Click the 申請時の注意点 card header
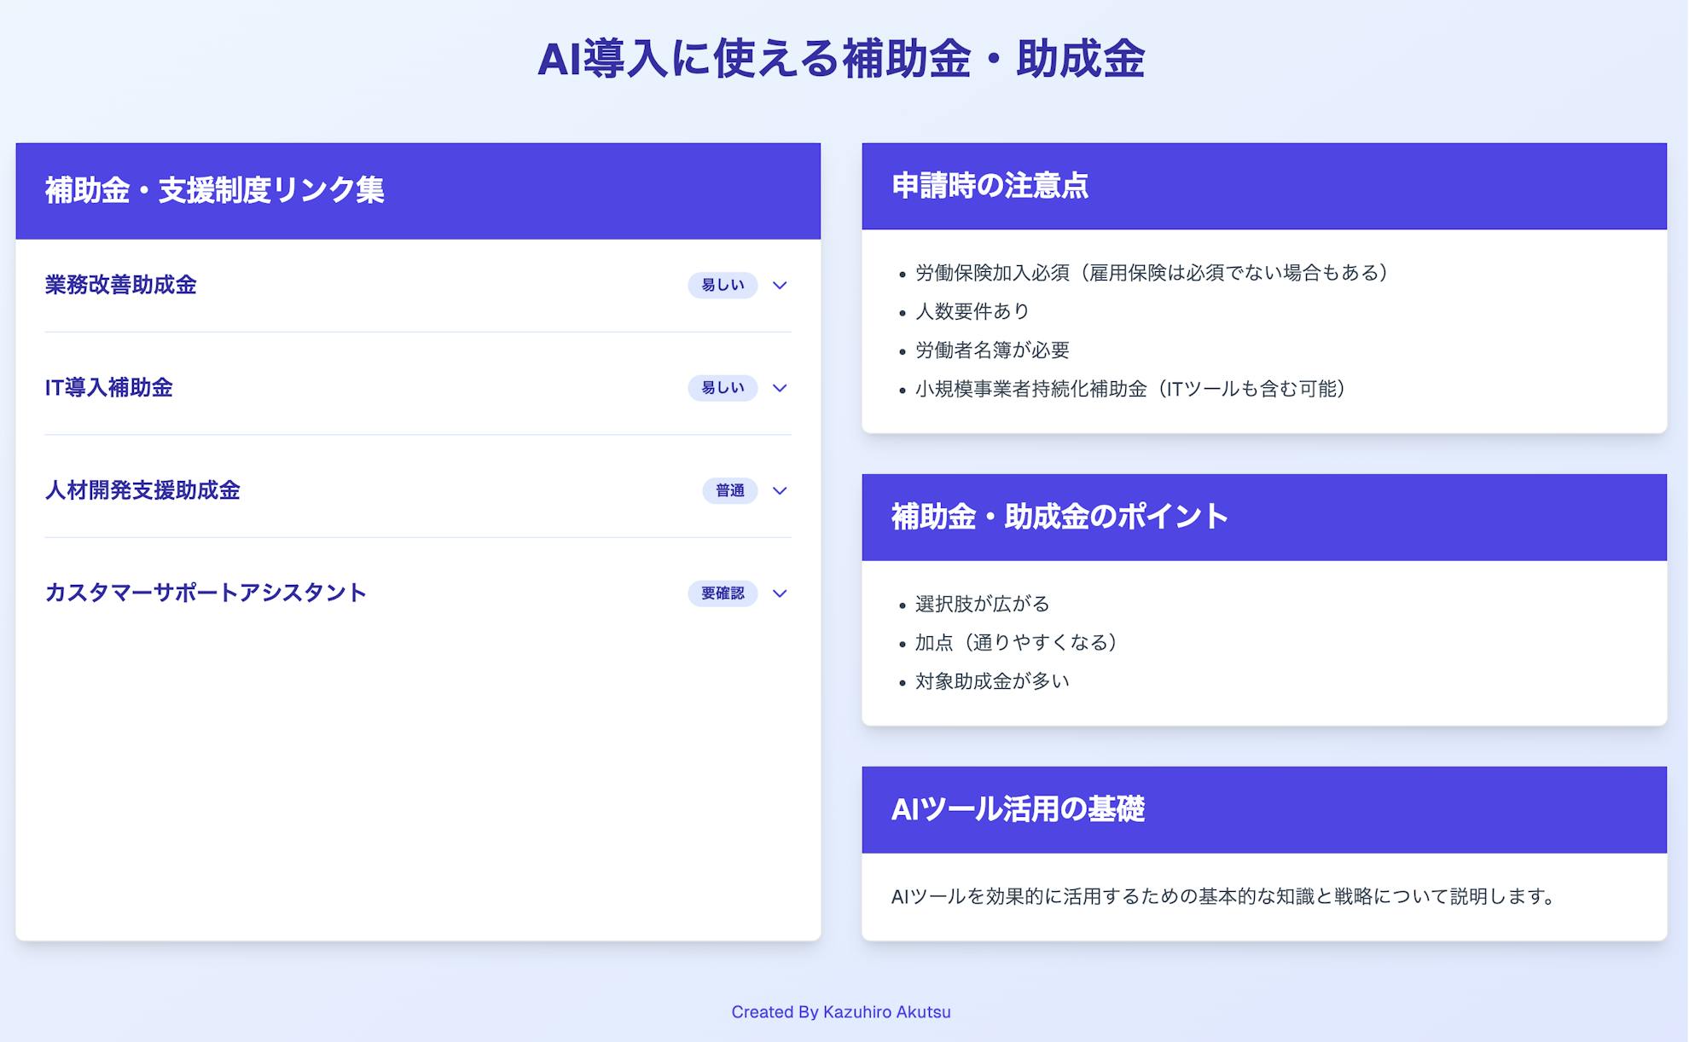The width and height of the screenshot is (1689, 1042). tap(990, 186)
